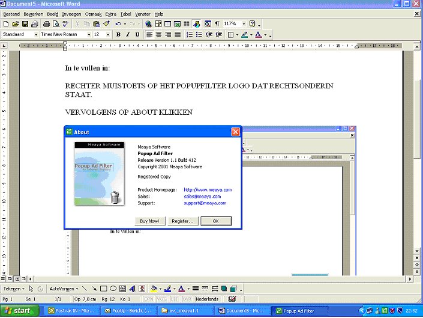Select the Rectangle drawing tool
The image size is (423, 318).
coord(104,289)
